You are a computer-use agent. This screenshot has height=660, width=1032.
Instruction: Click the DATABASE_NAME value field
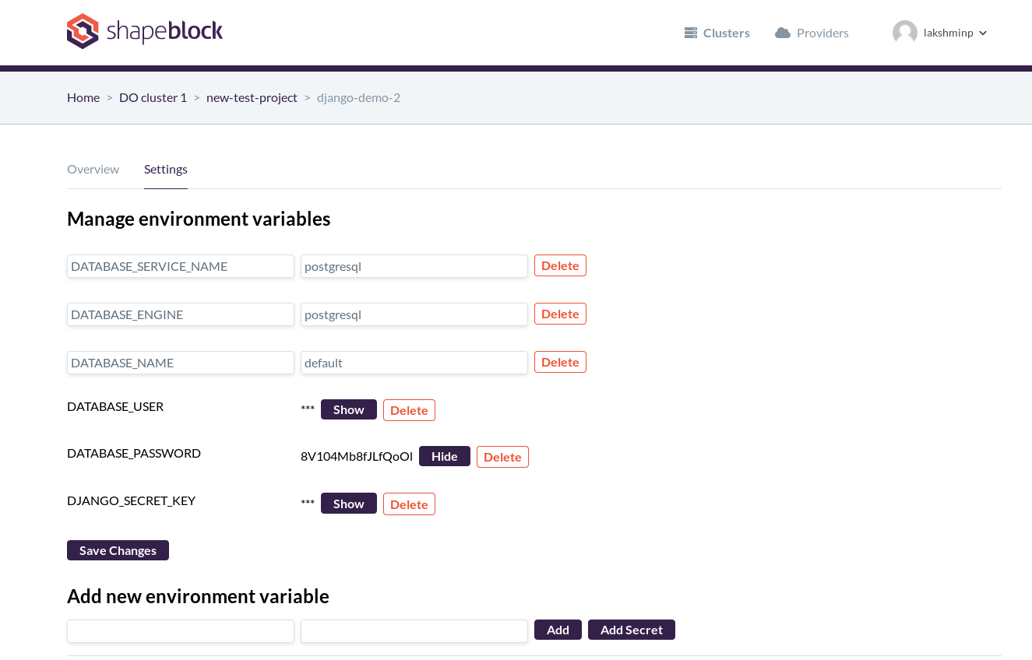pyautogui.click(x=414, y=363)
